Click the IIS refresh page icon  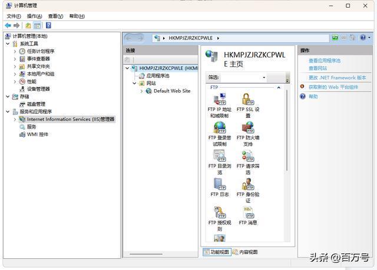[335, 38]
